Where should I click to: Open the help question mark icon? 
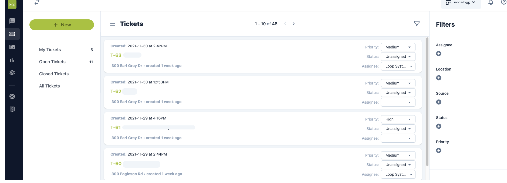point(12,109)
